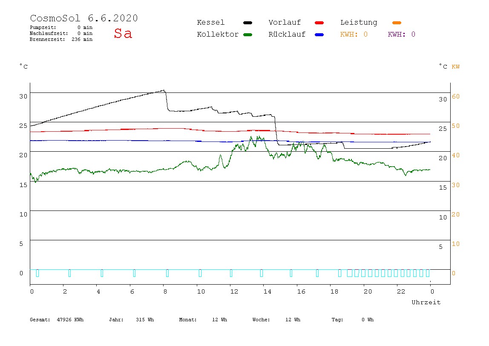Click the "Pumpzeit:" label
The height and width of the screenshot is (346, 489).
point(43,27)
